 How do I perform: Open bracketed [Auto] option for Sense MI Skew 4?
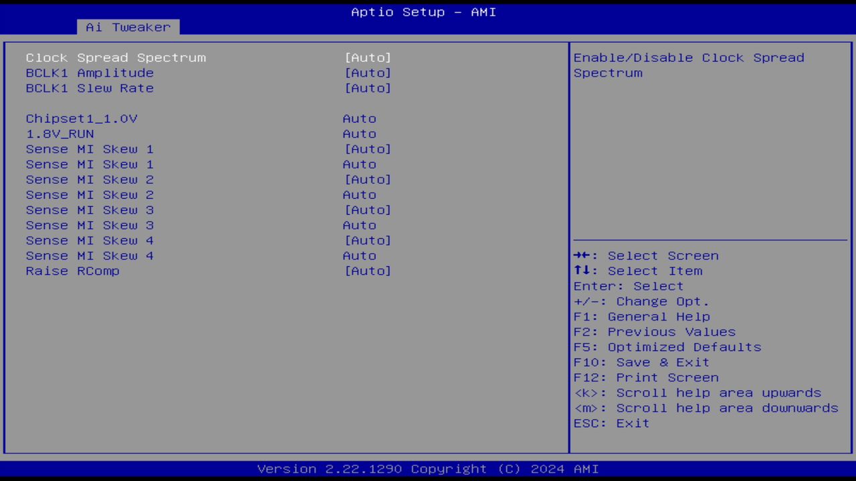coord(367,240)
